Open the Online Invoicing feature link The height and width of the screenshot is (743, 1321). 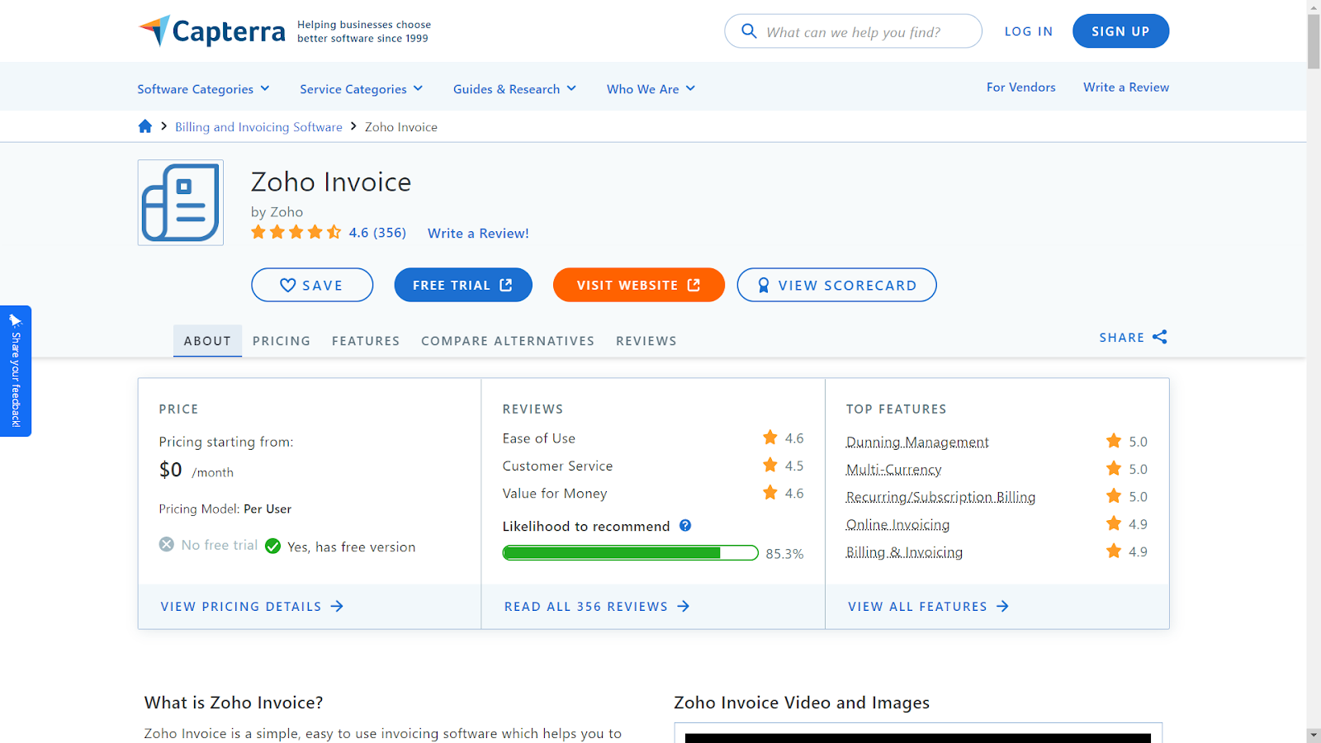point(897,525)
